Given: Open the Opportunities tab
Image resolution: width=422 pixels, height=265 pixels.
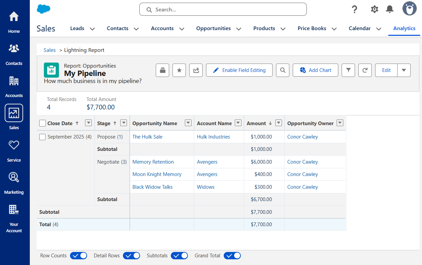Looking at the screenshot, I should pyautogui.click(x=213, y=28).
